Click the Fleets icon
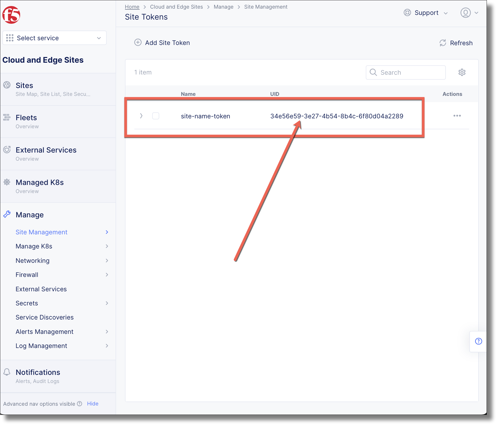The width and height of the screenshot is (496, 424). [7, 117]
